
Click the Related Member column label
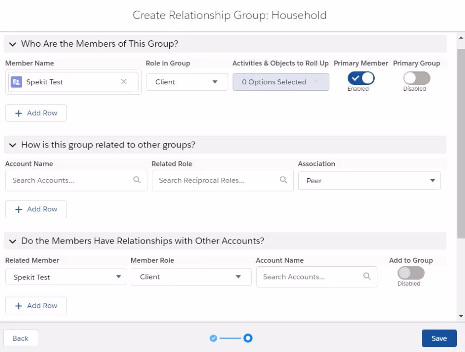click(x=32, y=260)
